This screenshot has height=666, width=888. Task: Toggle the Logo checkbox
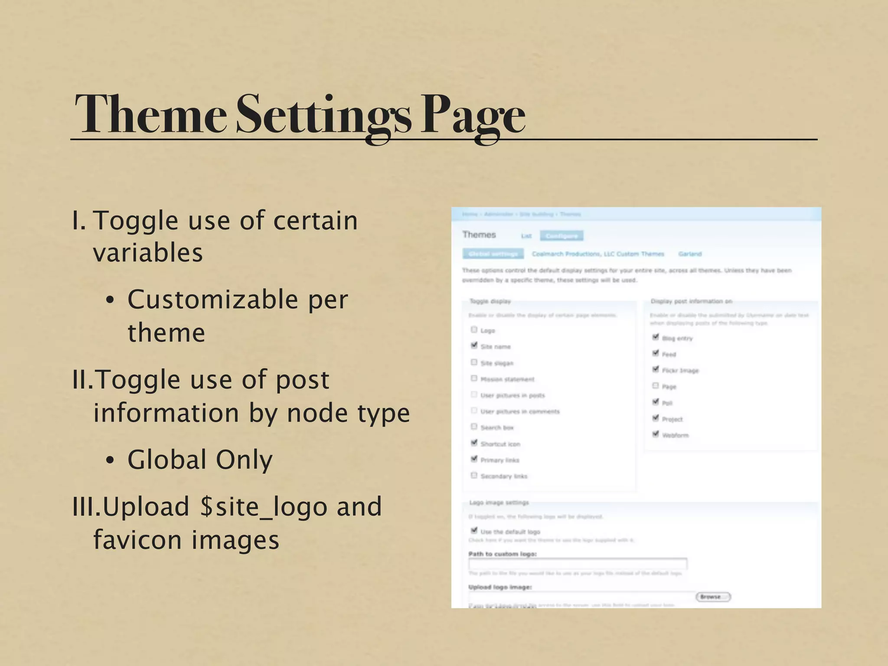click(x=474, y=330)
